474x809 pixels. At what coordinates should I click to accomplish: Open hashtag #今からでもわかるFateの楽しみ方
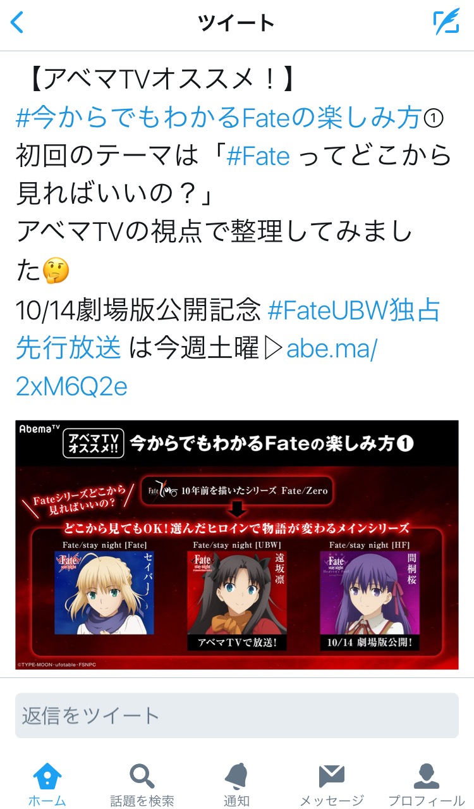click(x=217, y=118)
